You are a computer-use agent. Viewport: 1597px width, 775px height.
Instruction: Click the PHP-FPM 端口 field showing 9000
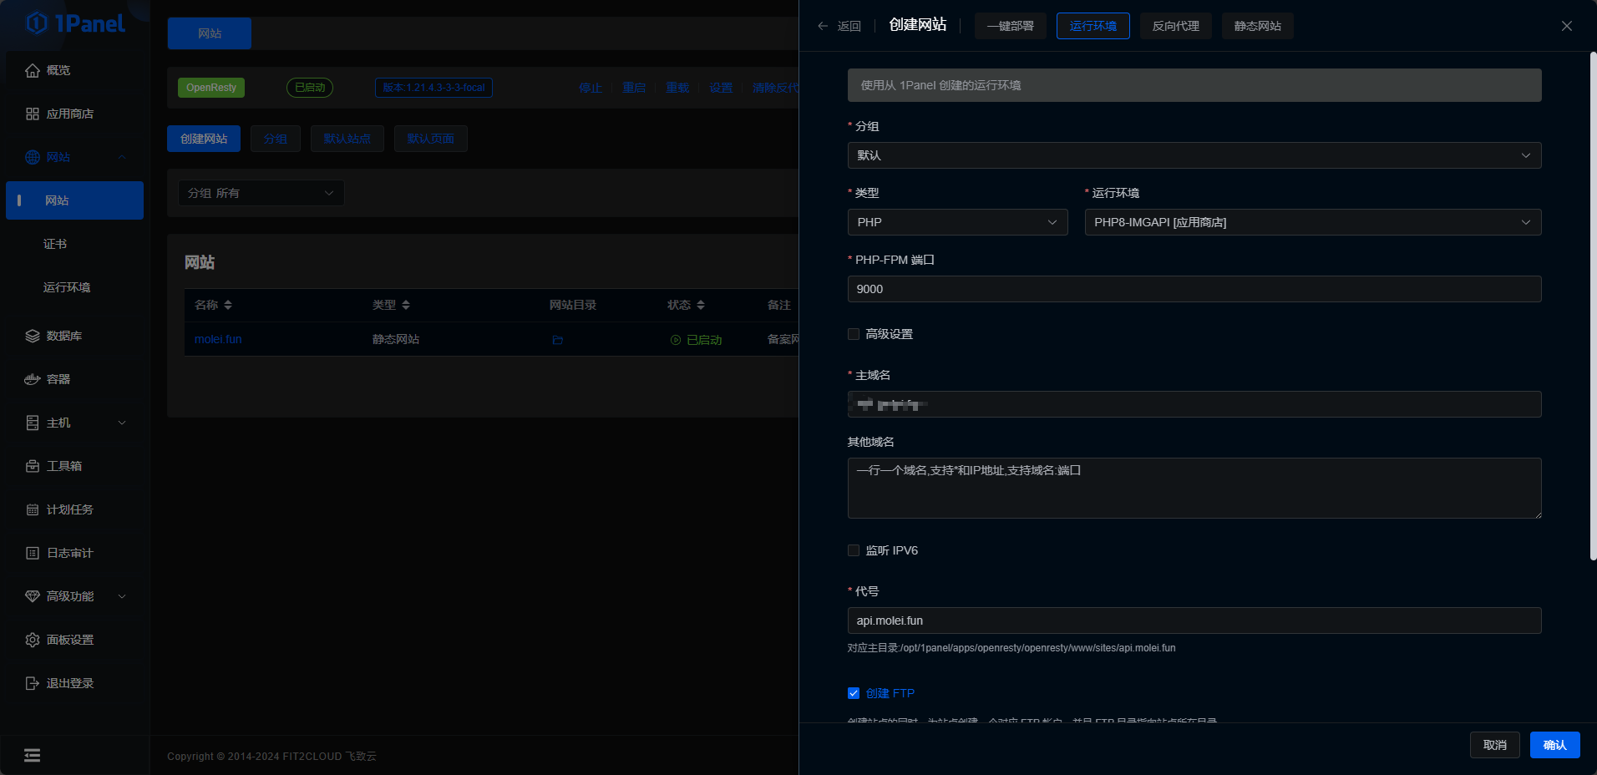coord(1194,289)
